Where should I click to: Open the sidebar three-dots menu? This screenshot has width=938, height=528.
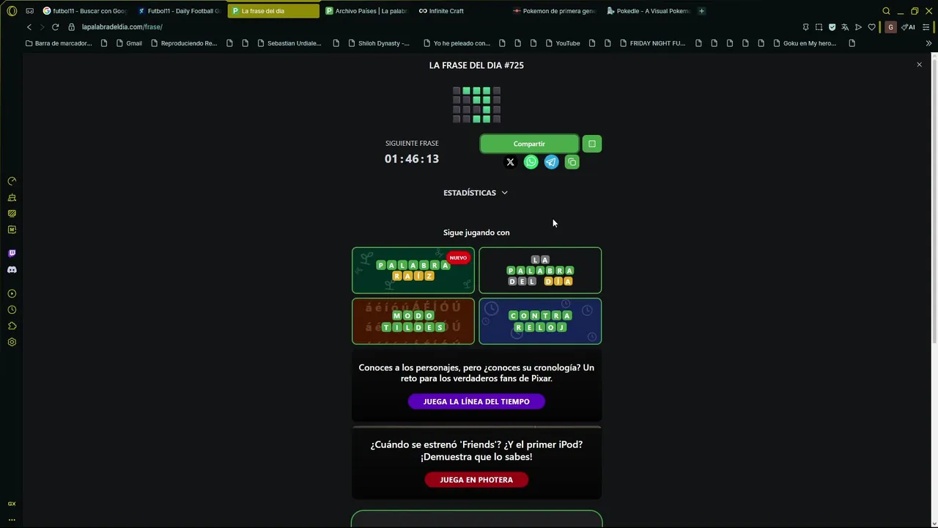coord(12,520)
